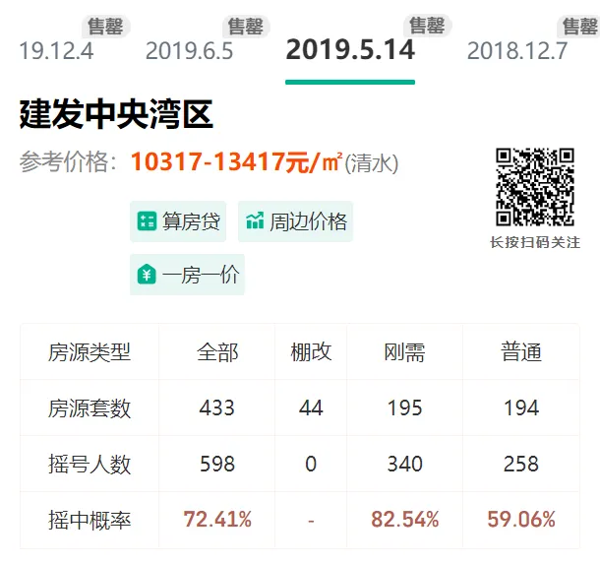Click the 195 units cell under 刚需
Viewport: 600px width, 563px height.
coord(404,407)
